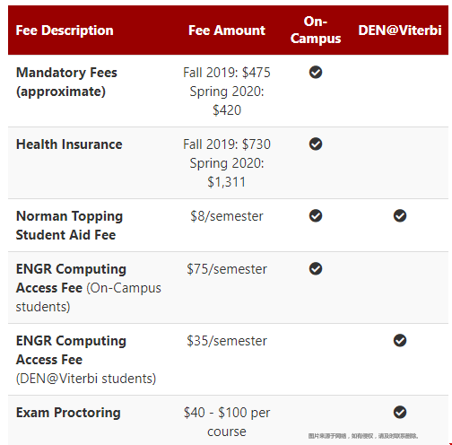The image size is (452, 445).
Task: Click DEN@Viterbi checkmark for Exam Proctoring
Action: tap(400, 412)
